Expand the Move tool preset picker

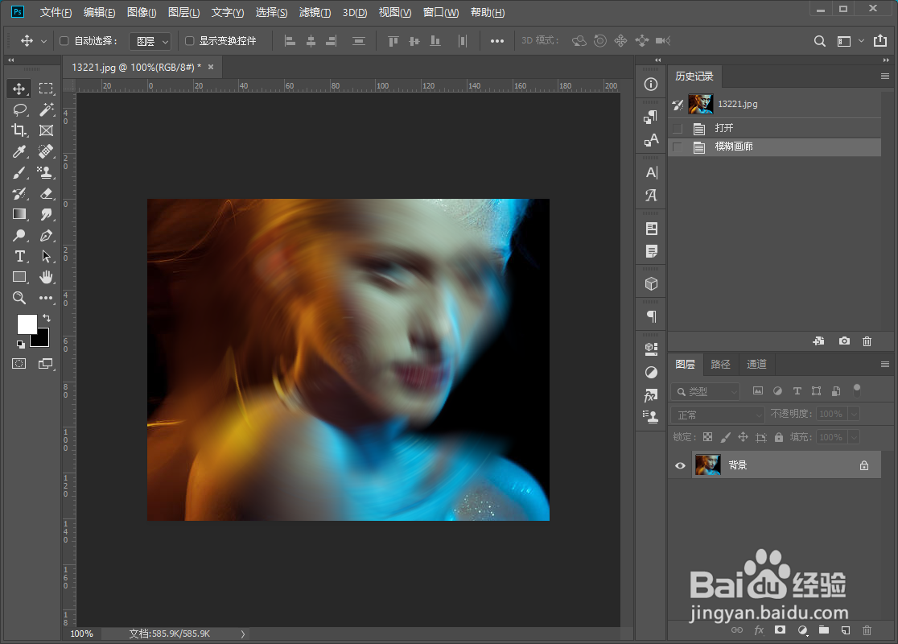coord(43,41)
